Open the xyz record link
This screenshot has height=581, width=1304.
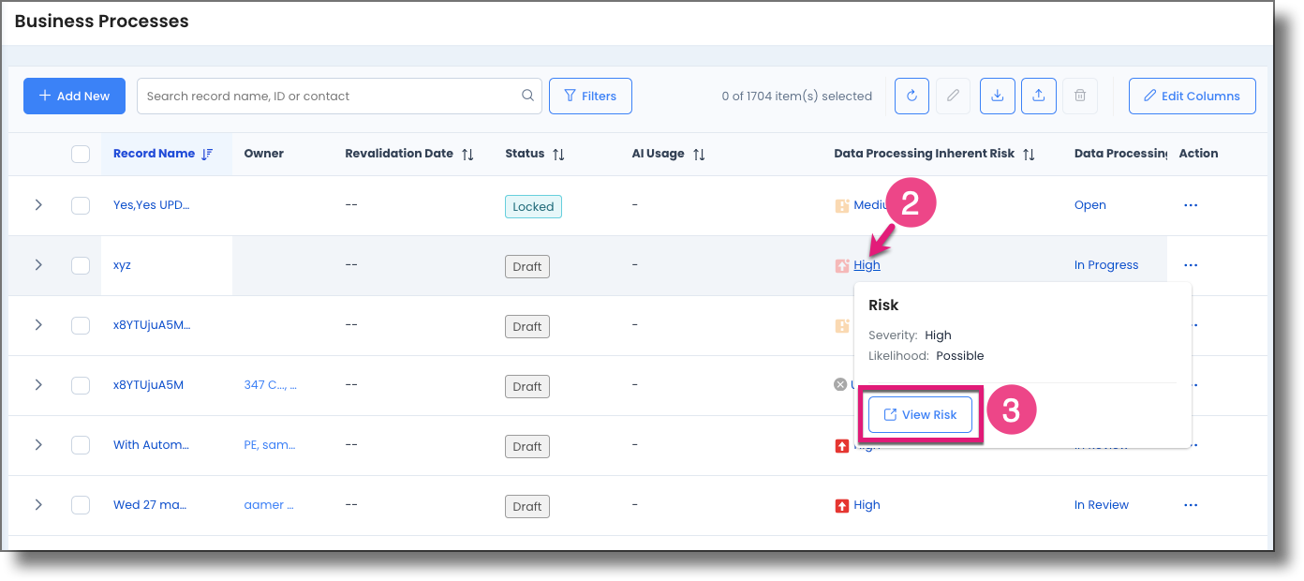tap(122, 265)
